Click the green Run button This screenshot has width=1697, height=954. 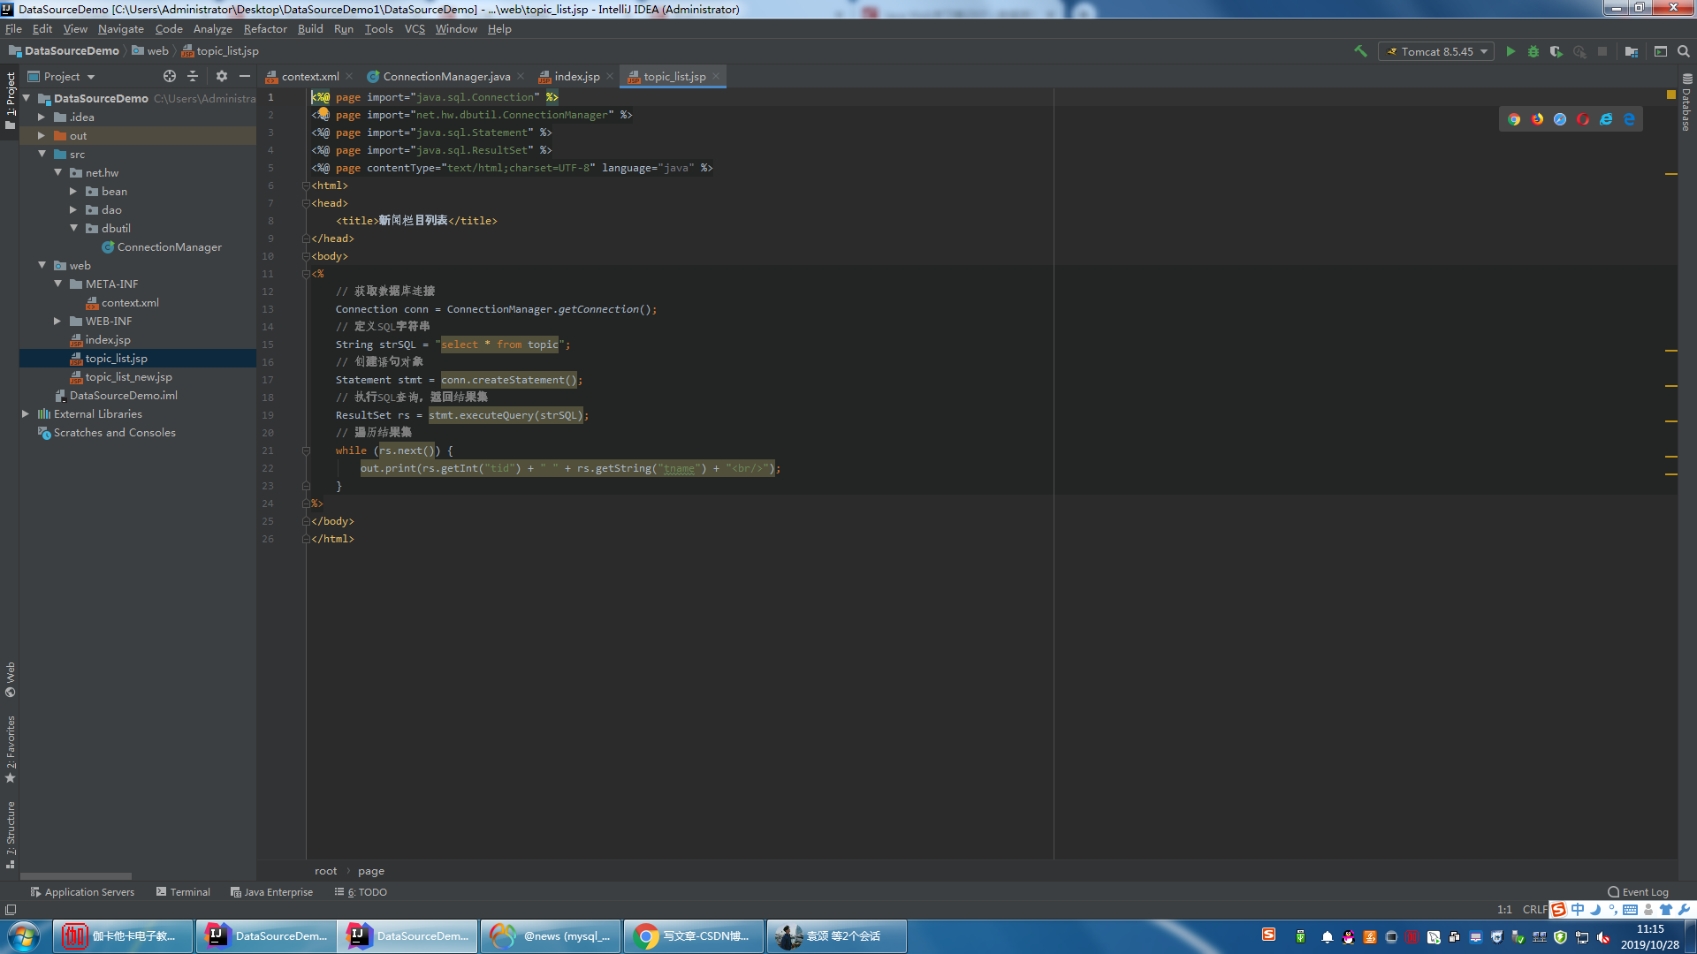(x=1511, y=51)
